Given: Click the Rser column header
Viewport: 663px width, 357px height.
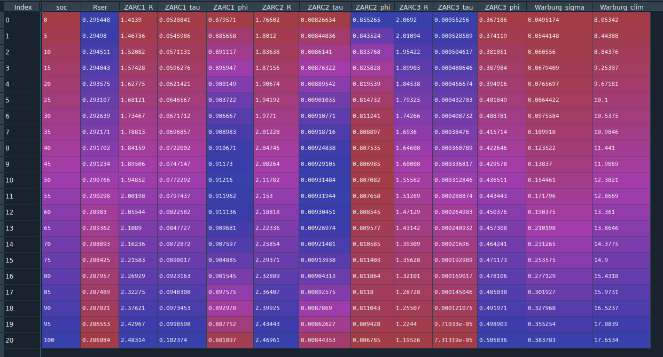Looking at the screenshot, I should tap(100, 7).
